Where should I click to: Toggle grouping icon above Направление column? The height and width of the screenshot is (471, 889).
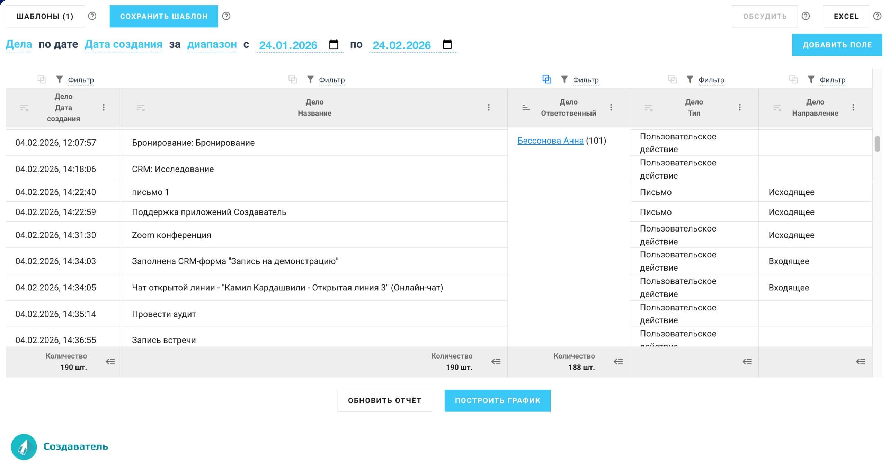pyautogui.click(x=793, y=79)
